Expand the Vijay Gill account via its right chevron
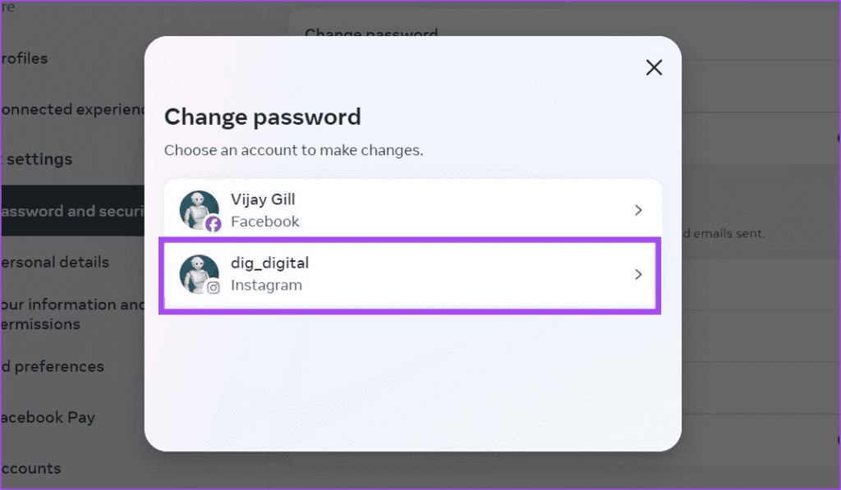Viewport: 841px width, 490px height. click(638, 210)
